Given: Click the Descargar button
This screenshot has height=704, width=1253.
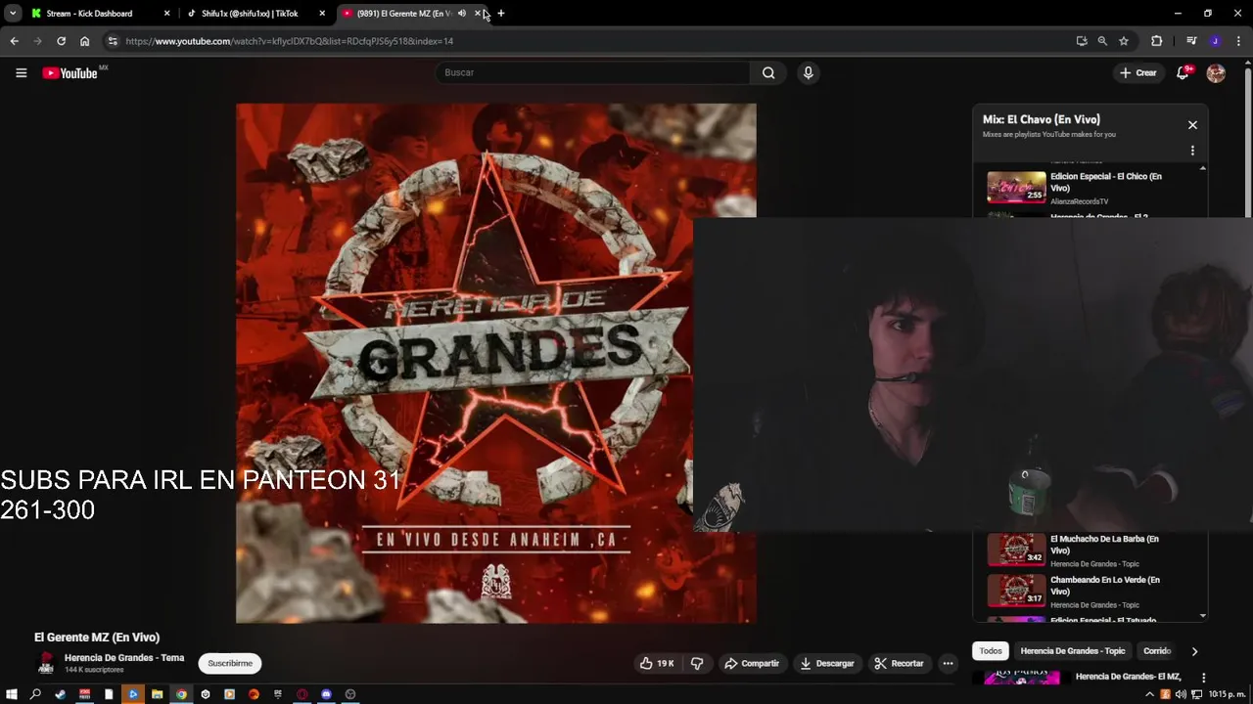Looking at the screenshot, I should 827,663.
